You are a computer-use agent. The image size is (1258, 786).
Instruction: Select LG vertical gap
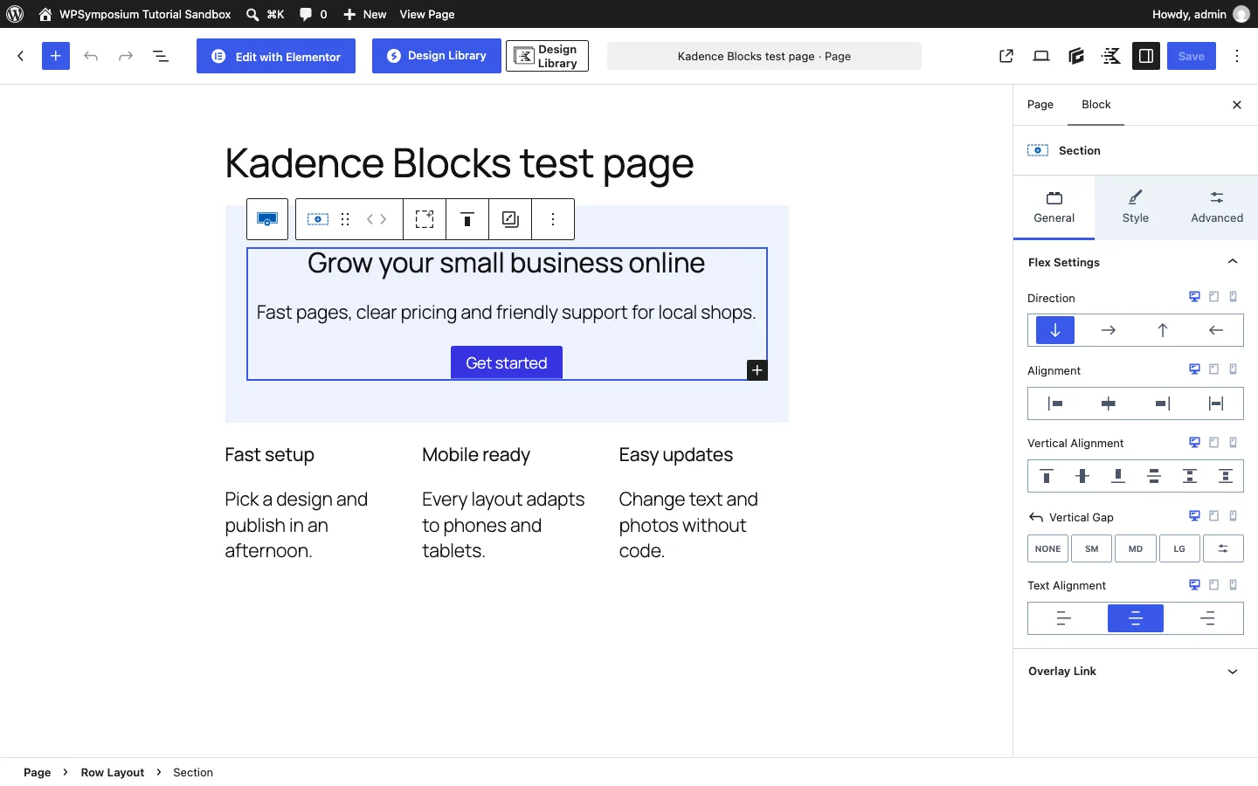click(x=1179, y=548)
